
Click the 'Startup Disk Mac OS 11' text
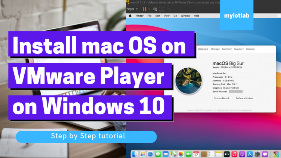point(225,84)
